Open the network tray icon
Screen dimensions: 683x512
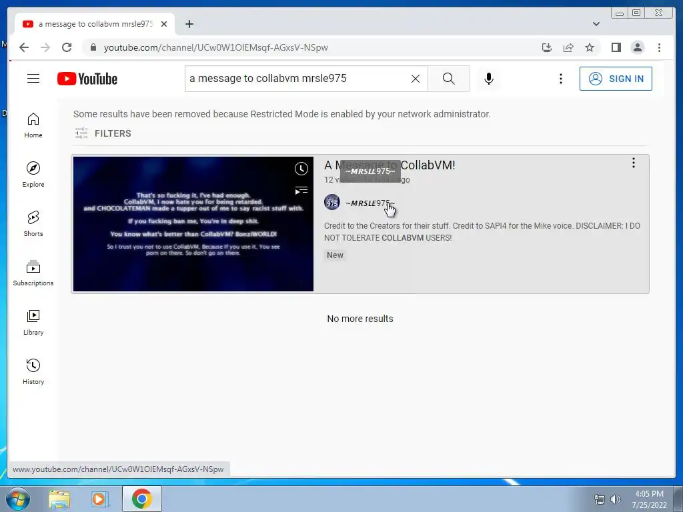pyautogui.click(x=600, y=499)
